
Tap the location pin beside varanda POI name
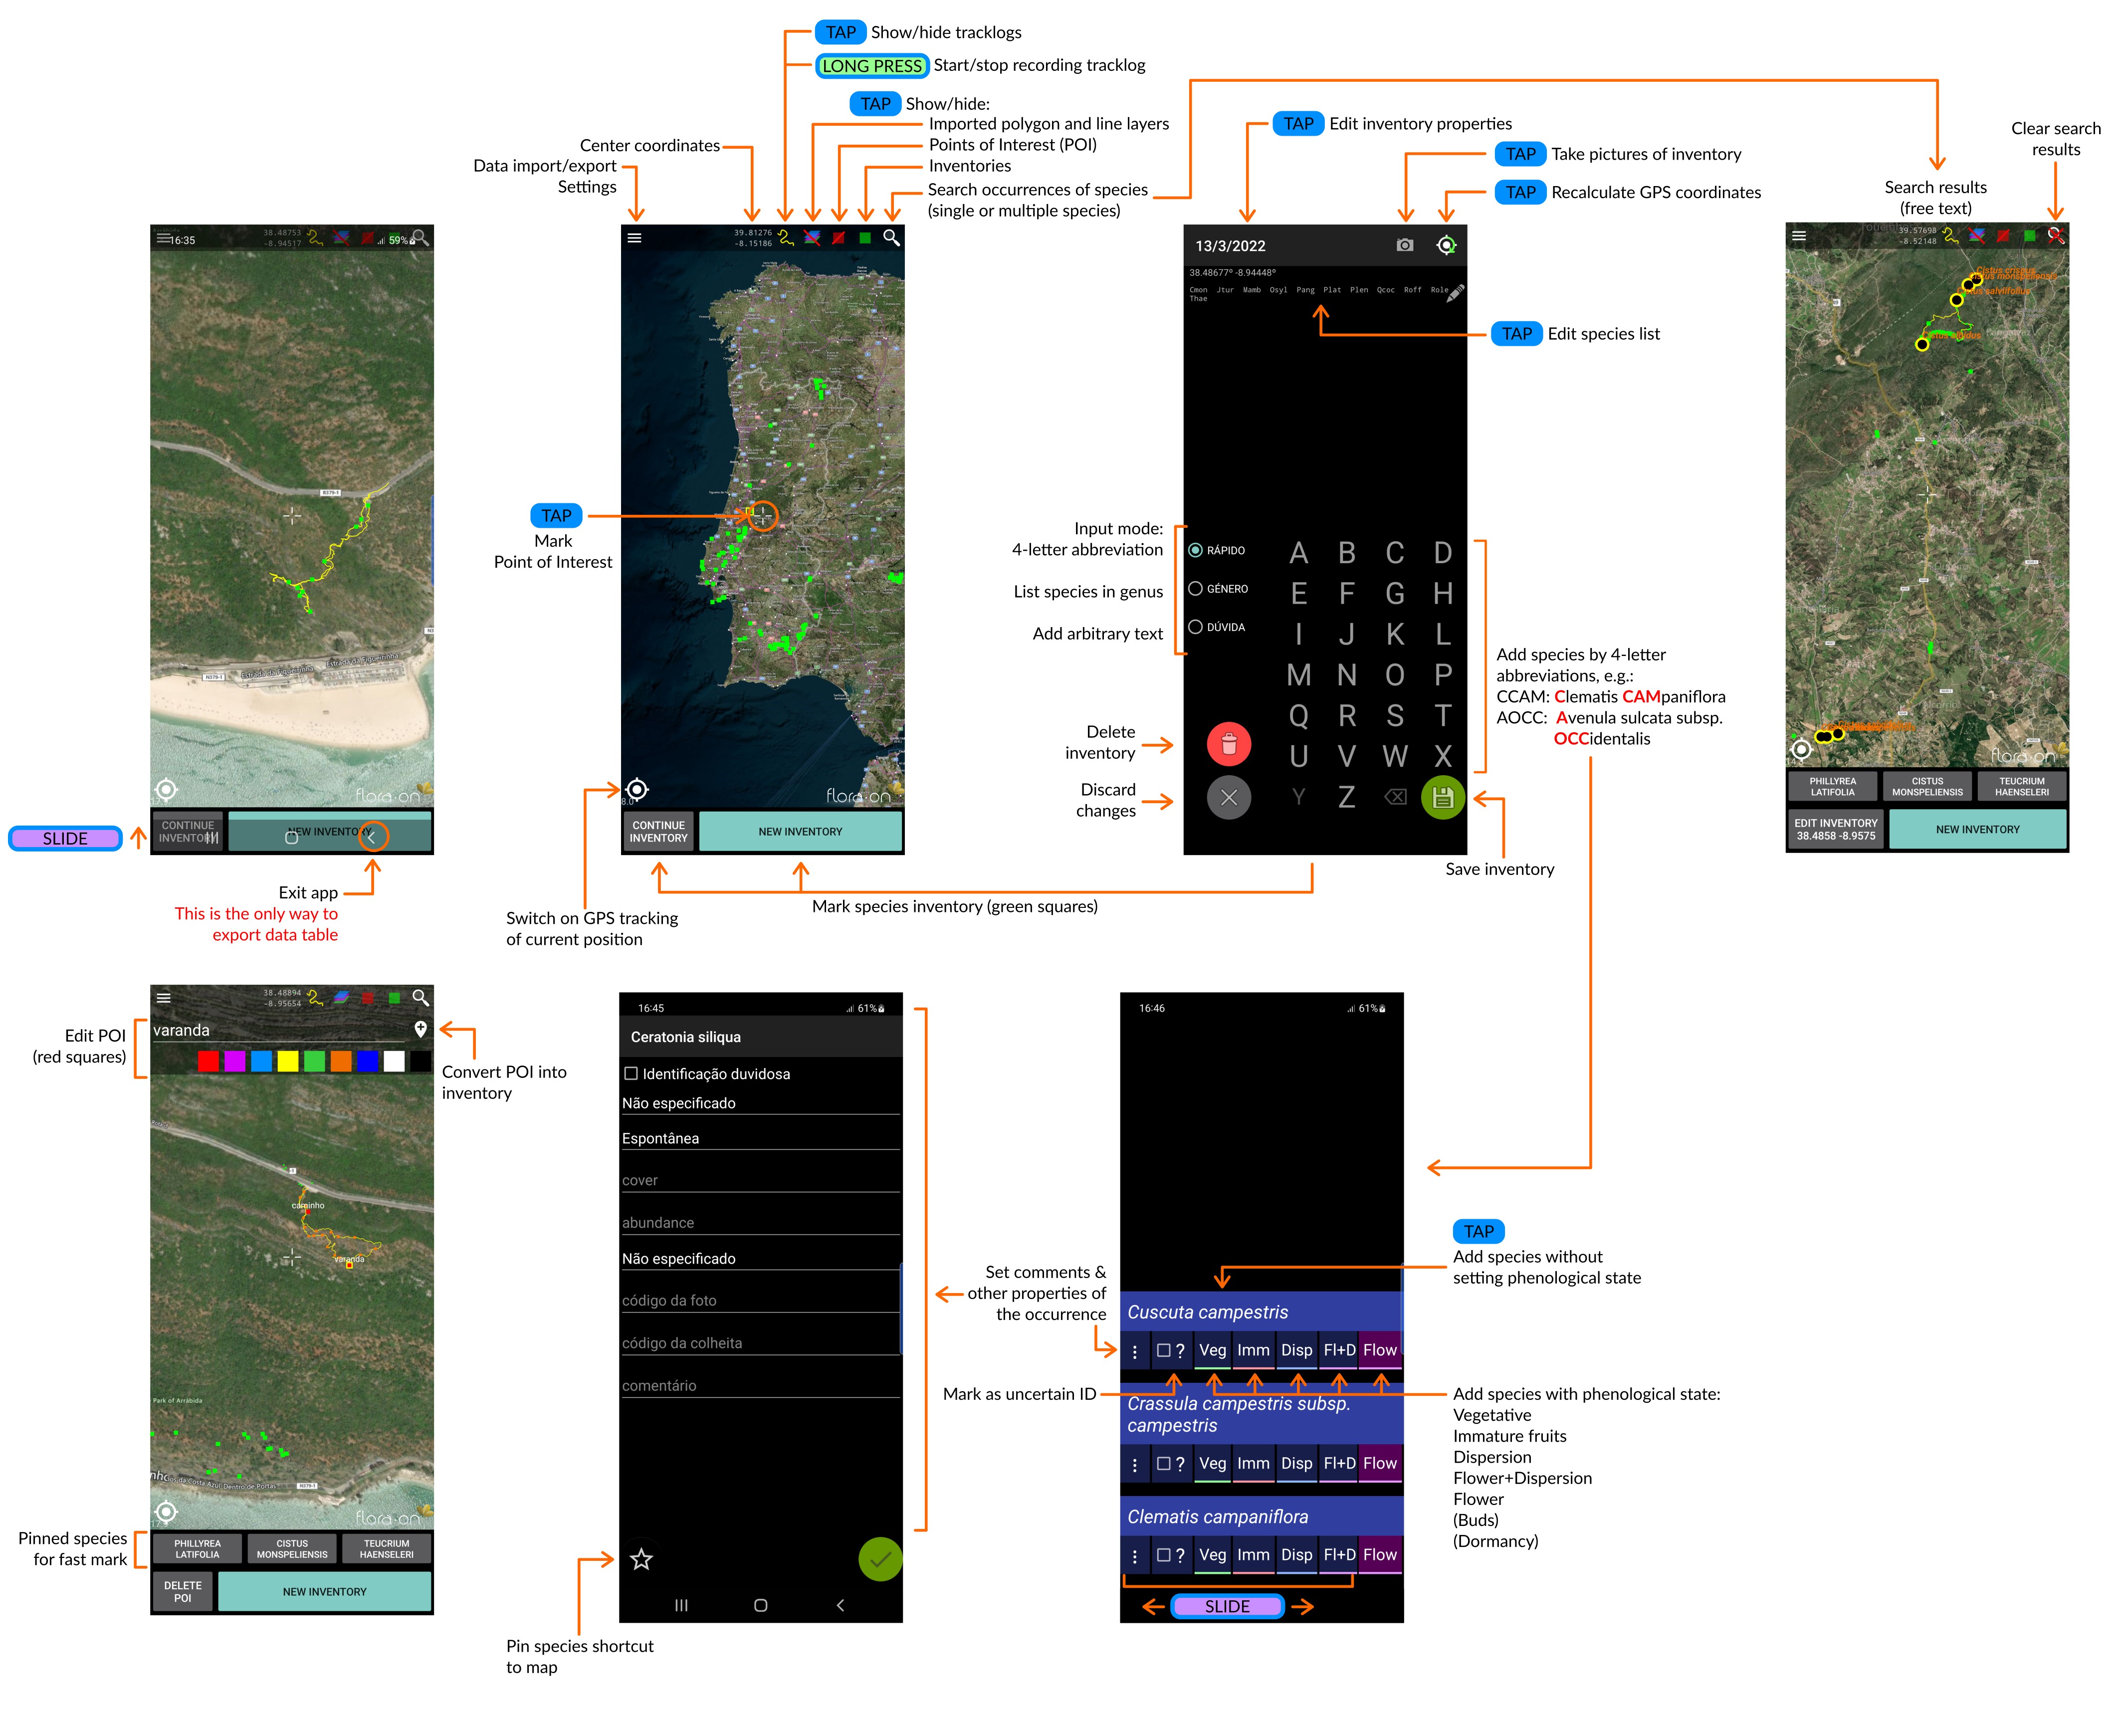coord(420,1029)
